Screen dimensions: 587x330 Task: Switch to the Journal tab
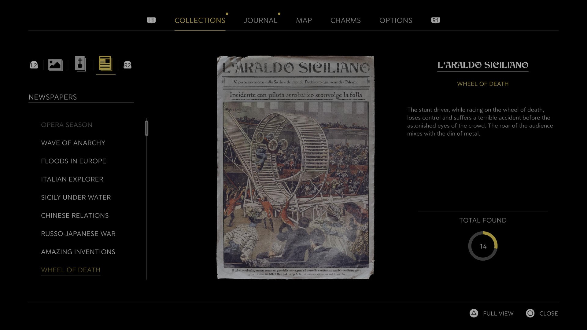coord(260,20)
